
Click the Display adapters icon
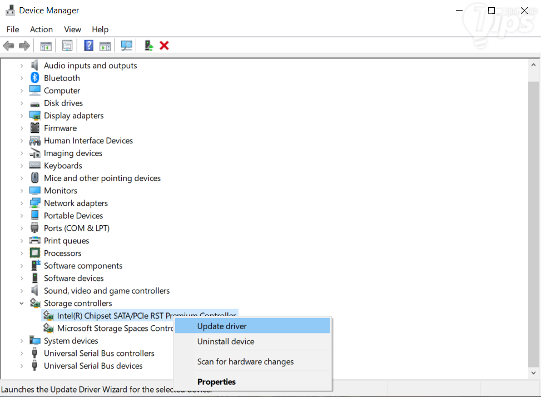click(35, 116)
